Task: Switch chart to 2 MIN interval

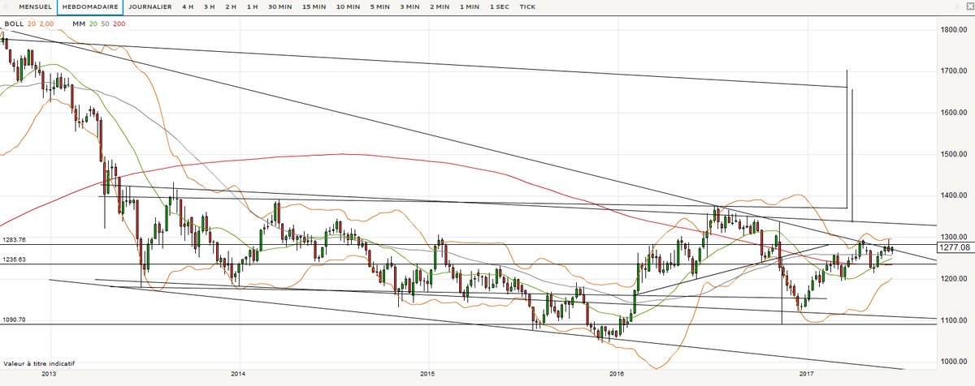Action: [x=440, y=6]
